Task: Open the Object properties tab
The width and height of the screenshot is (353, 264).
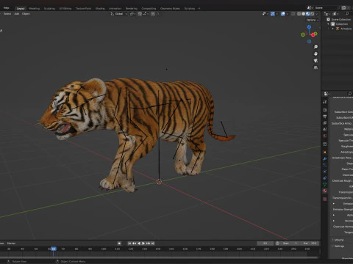Action: tap(325, 152)
